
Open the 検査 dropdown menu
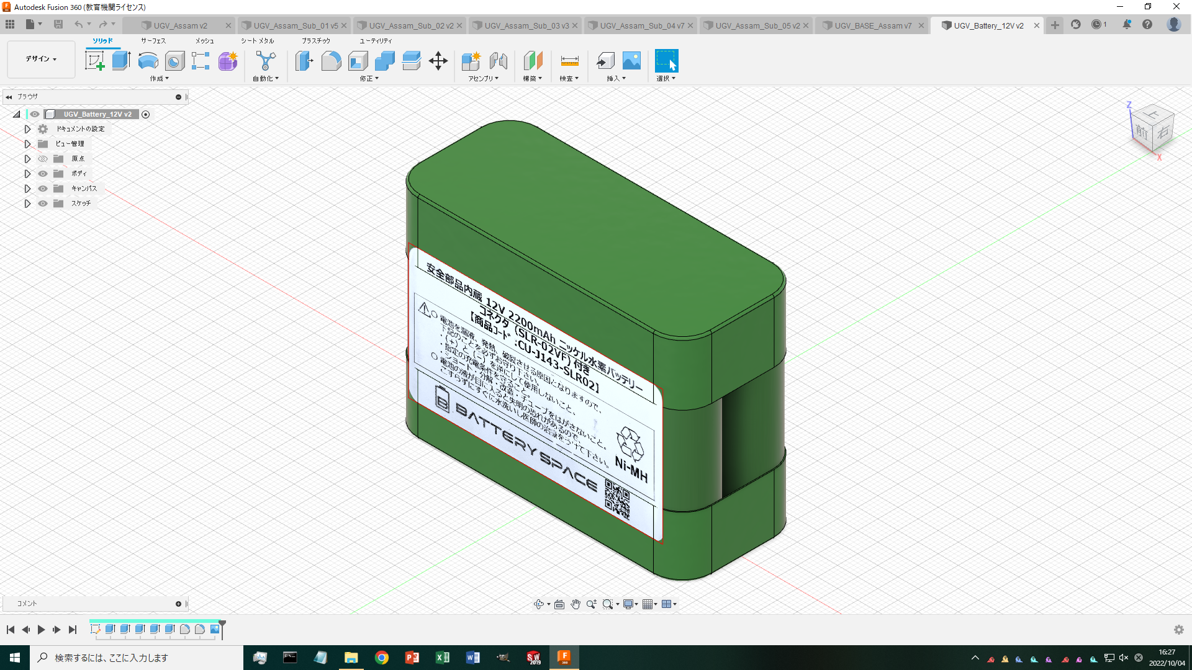[569, 79]
